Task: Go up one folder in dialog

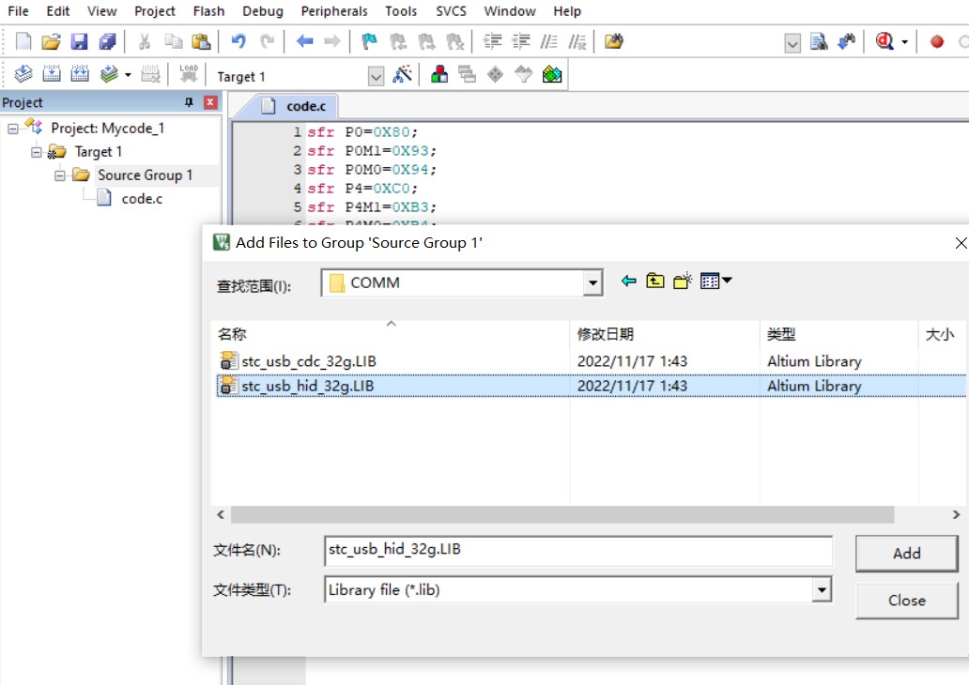Action: point(655,282)
